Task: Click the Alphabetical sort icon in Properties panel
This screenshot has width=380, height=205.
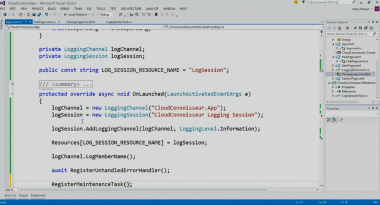Action: [x=334, y=120]
